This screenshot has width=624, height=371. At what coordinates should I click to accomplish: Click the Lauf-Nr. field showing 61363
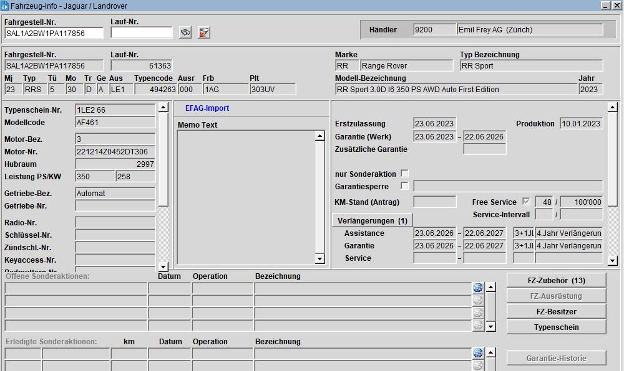tap(141, 65)
